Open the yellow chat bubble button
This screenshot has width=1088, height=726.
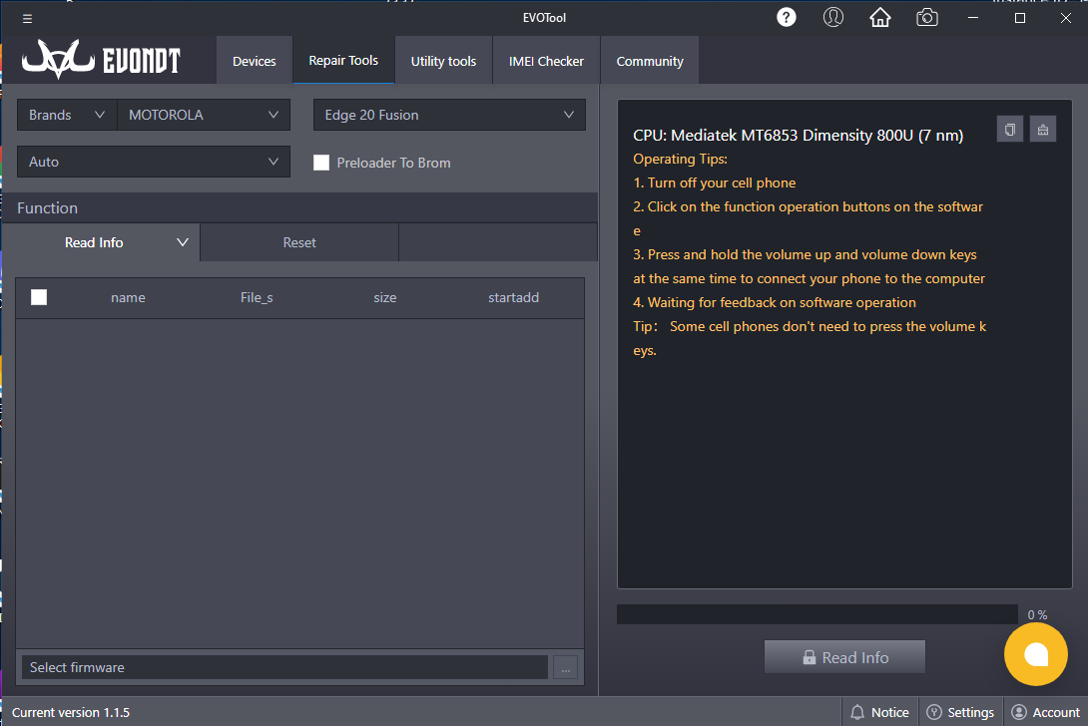(1036, 654)
